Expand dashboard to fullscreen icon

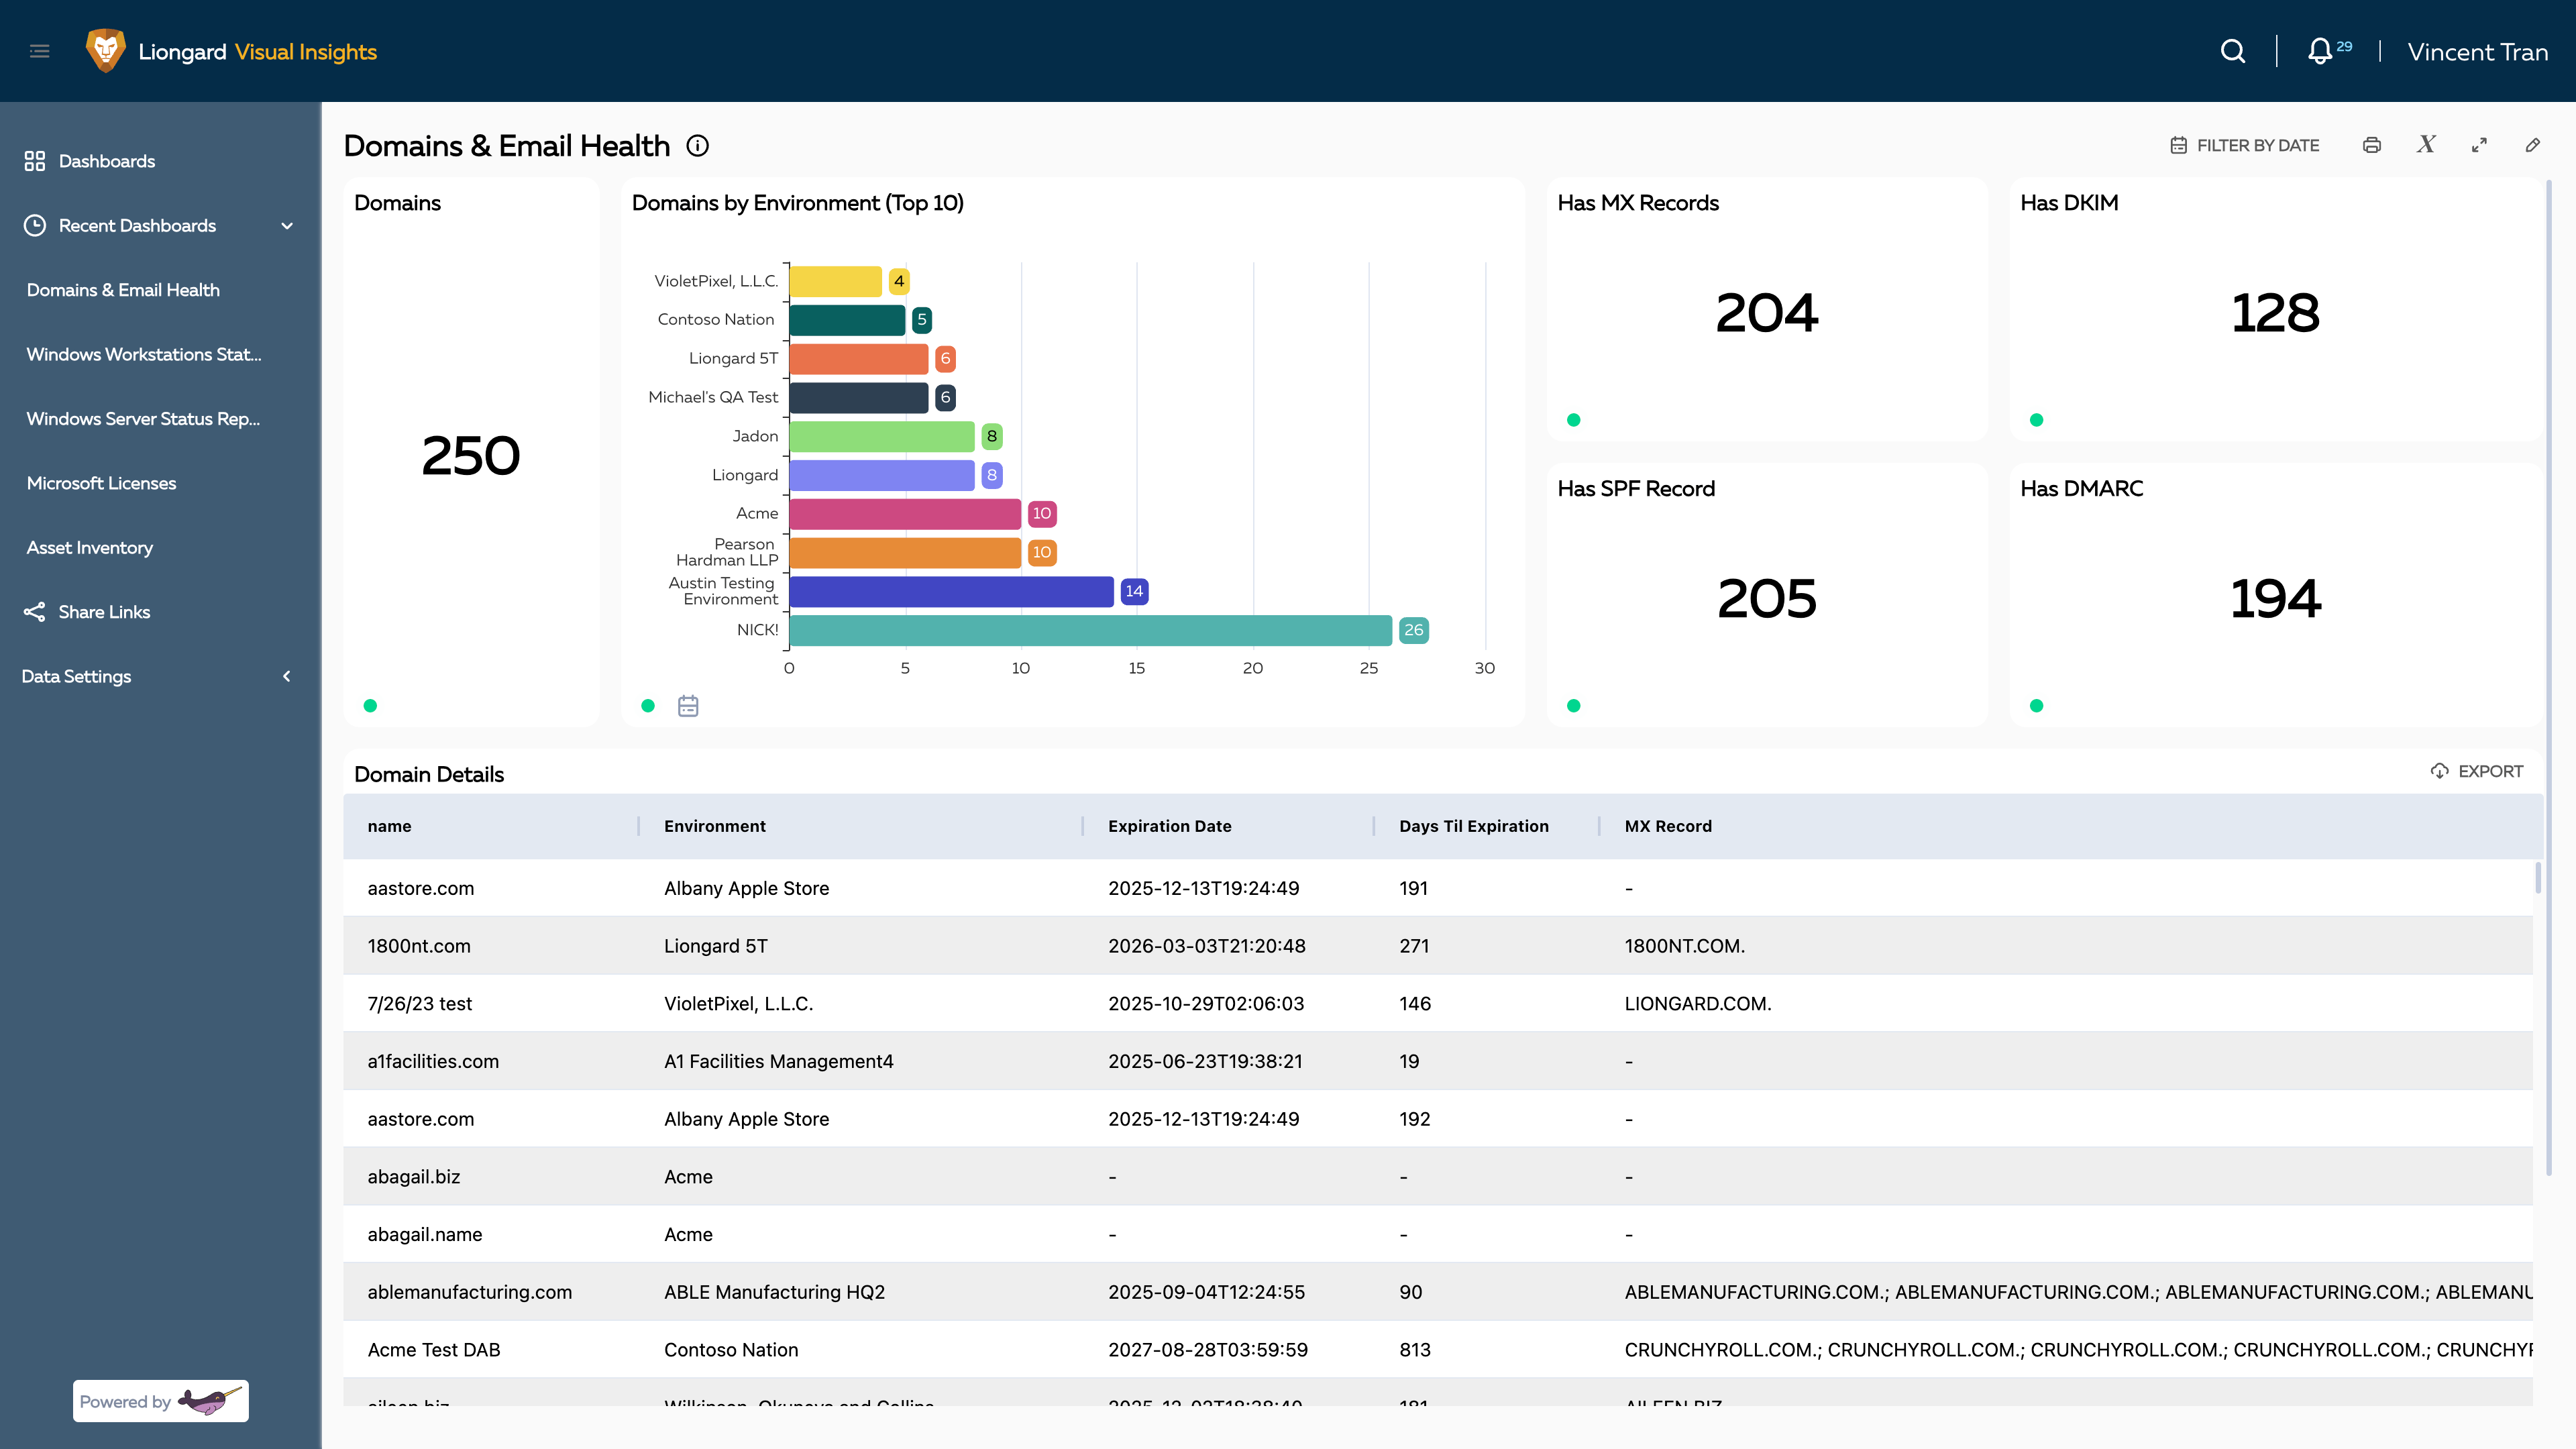2479,145
